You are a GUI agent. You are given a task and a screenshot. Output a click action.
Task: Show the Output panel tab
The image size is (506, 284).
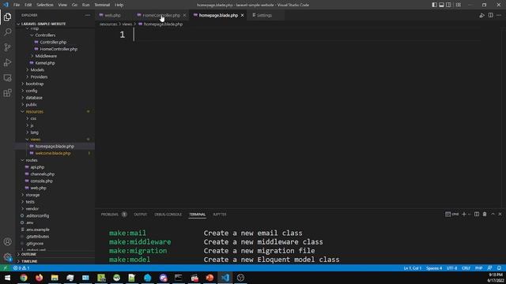click(141, 215)
